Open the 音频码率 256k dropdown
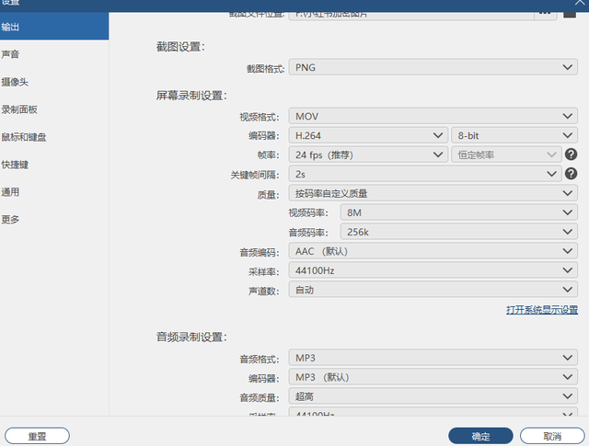589x446 pixels. click(458, 232)
